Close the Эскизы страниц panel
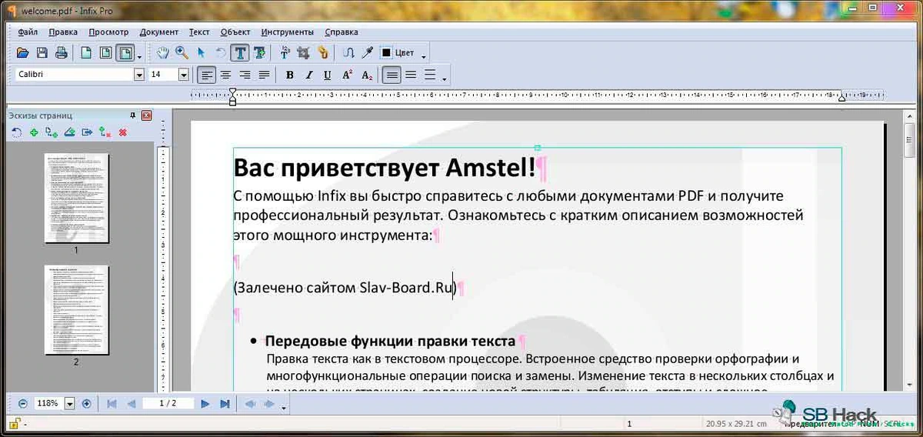The image size is (923, 437). pos(146,115)
